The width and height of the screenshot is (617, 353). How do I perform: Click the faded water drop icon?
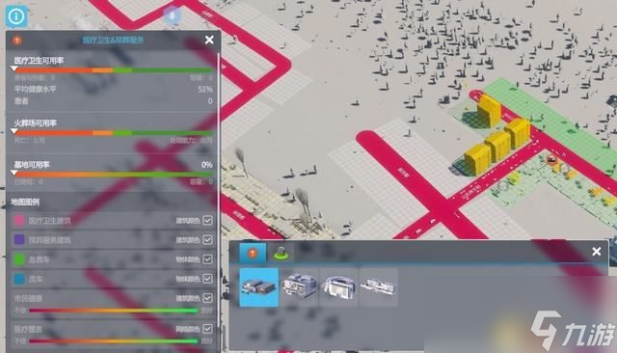tap(173, 15)
